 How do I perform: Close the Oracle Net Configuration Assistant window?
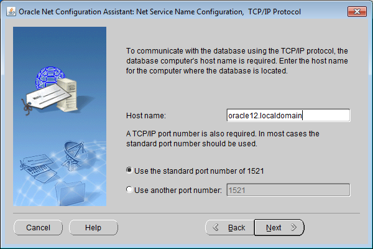357,11
